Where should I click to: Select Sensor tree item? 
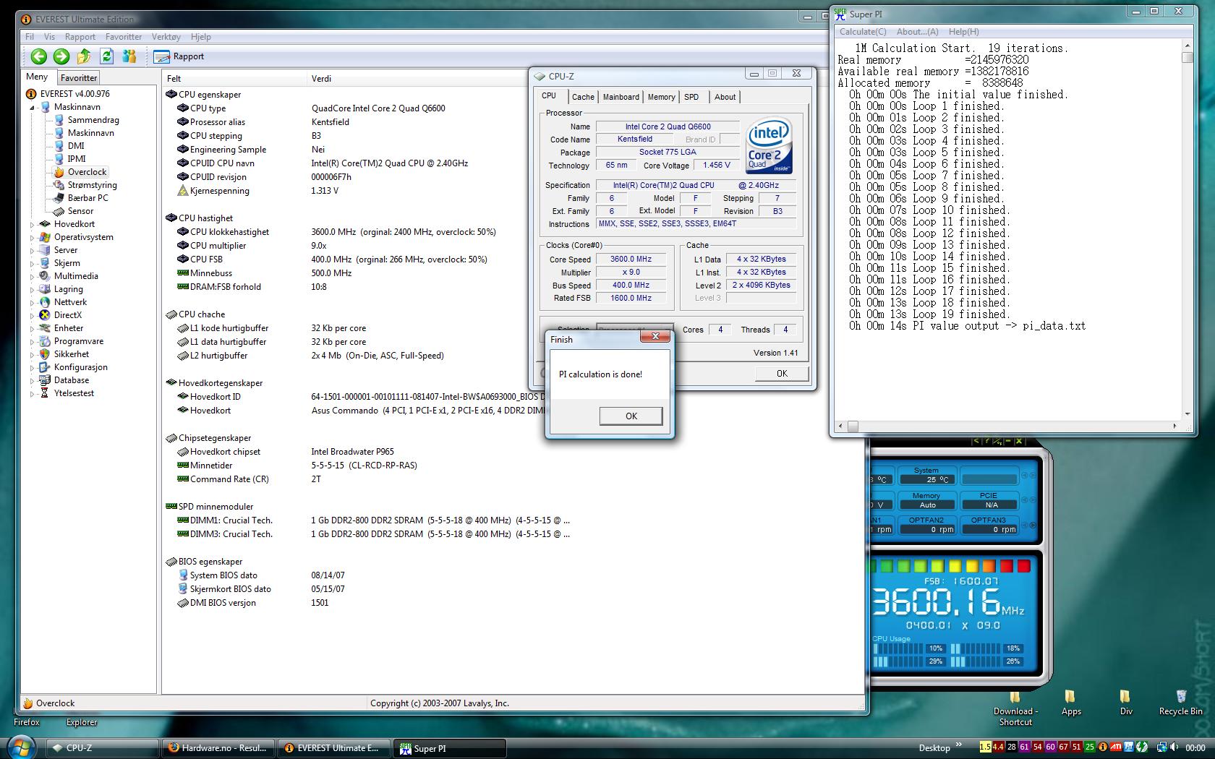pyautogui.click(x=80, y=211)
